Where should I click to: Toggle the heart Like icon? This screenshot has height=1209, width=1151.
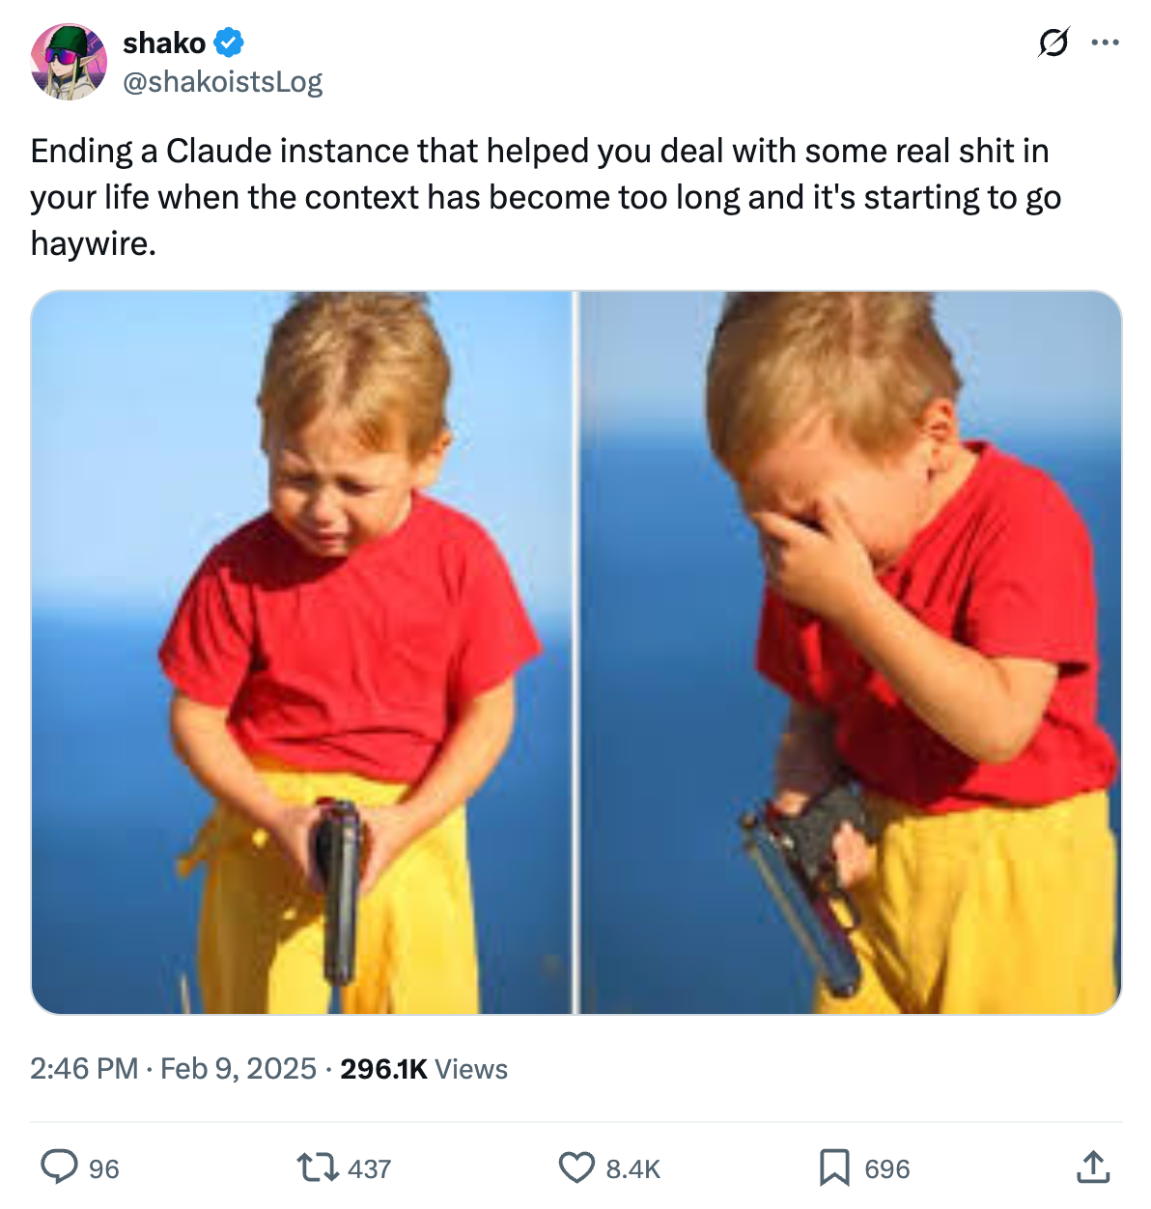pos(576,1167)
